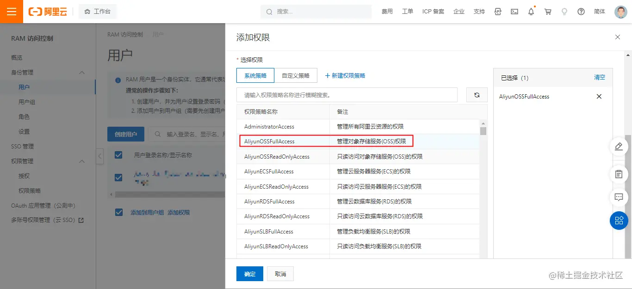The height and width of the screenshot is (289, 632).
Task: Close the 添加权限 panel
Action: tap(618, 37)
